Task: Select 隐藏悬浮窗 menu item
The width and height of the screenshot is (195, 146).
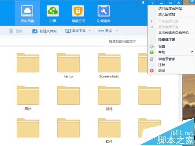Action: click(171, 39)
